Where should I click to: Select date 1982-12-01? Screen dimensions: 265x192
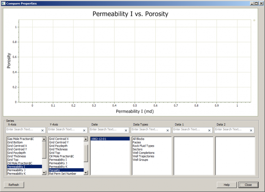click(x=99, y=139)
